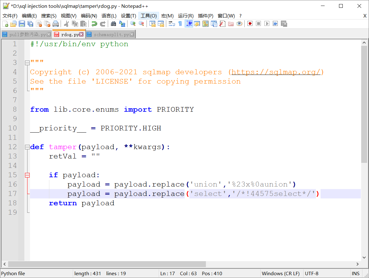Click the UTF-8 encoding status field

click(326, 274)
